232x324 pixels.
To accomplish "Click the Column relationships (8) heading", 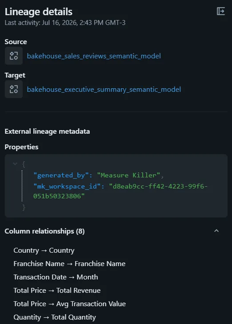I will pyautogui.click(x=44, y=231).
